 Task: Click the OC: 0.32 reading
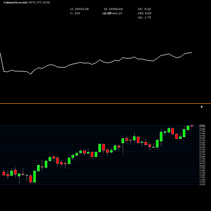(x=144, y=9)
